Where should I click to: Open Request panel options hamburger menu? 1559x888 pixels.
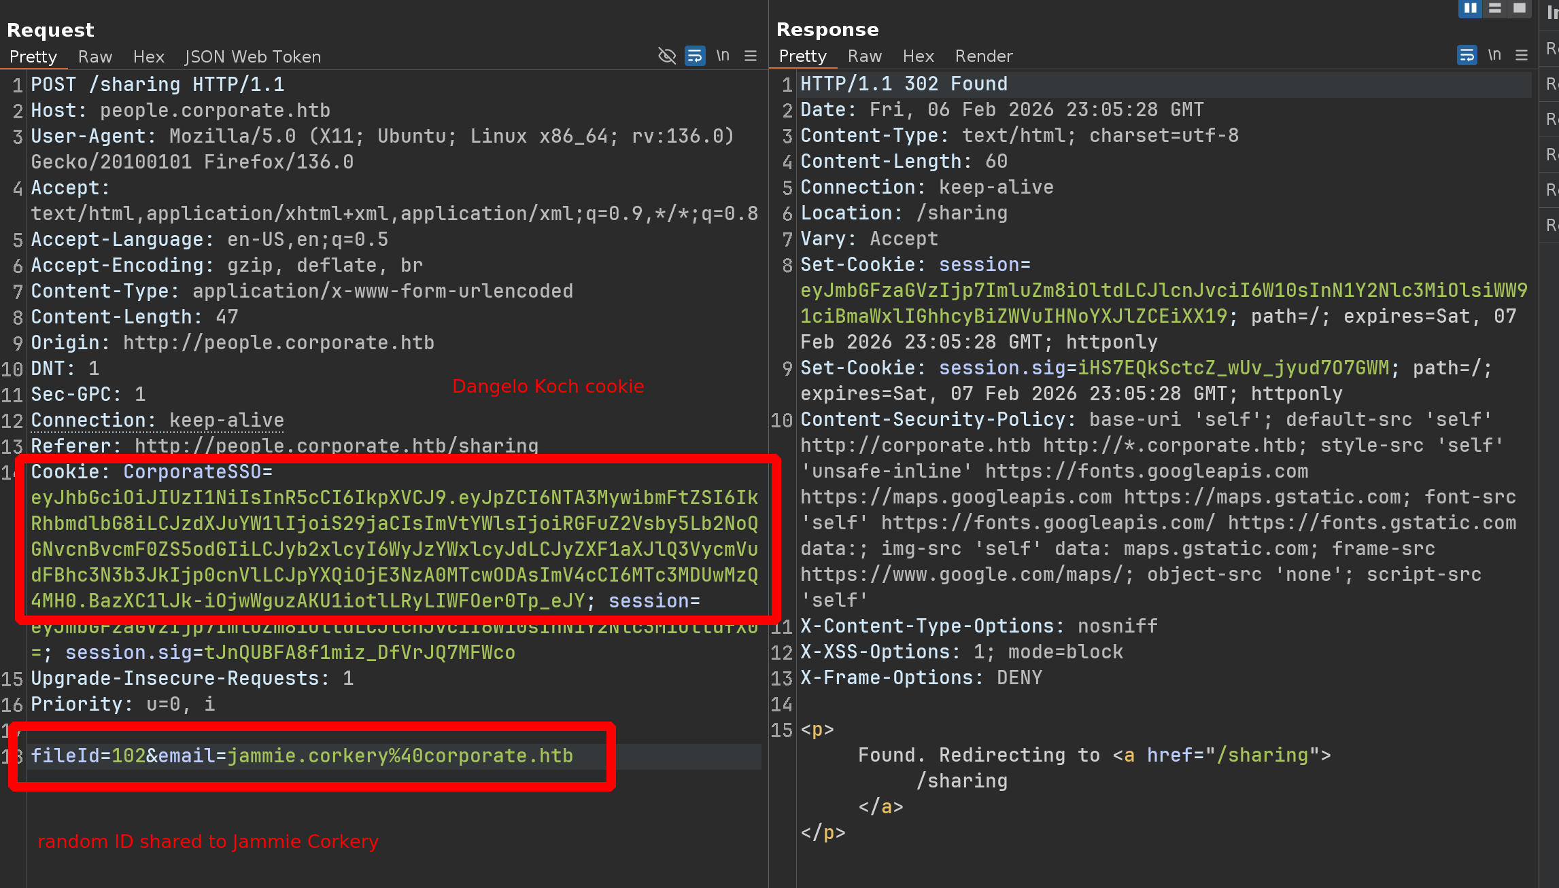click(x=751, y=56)
